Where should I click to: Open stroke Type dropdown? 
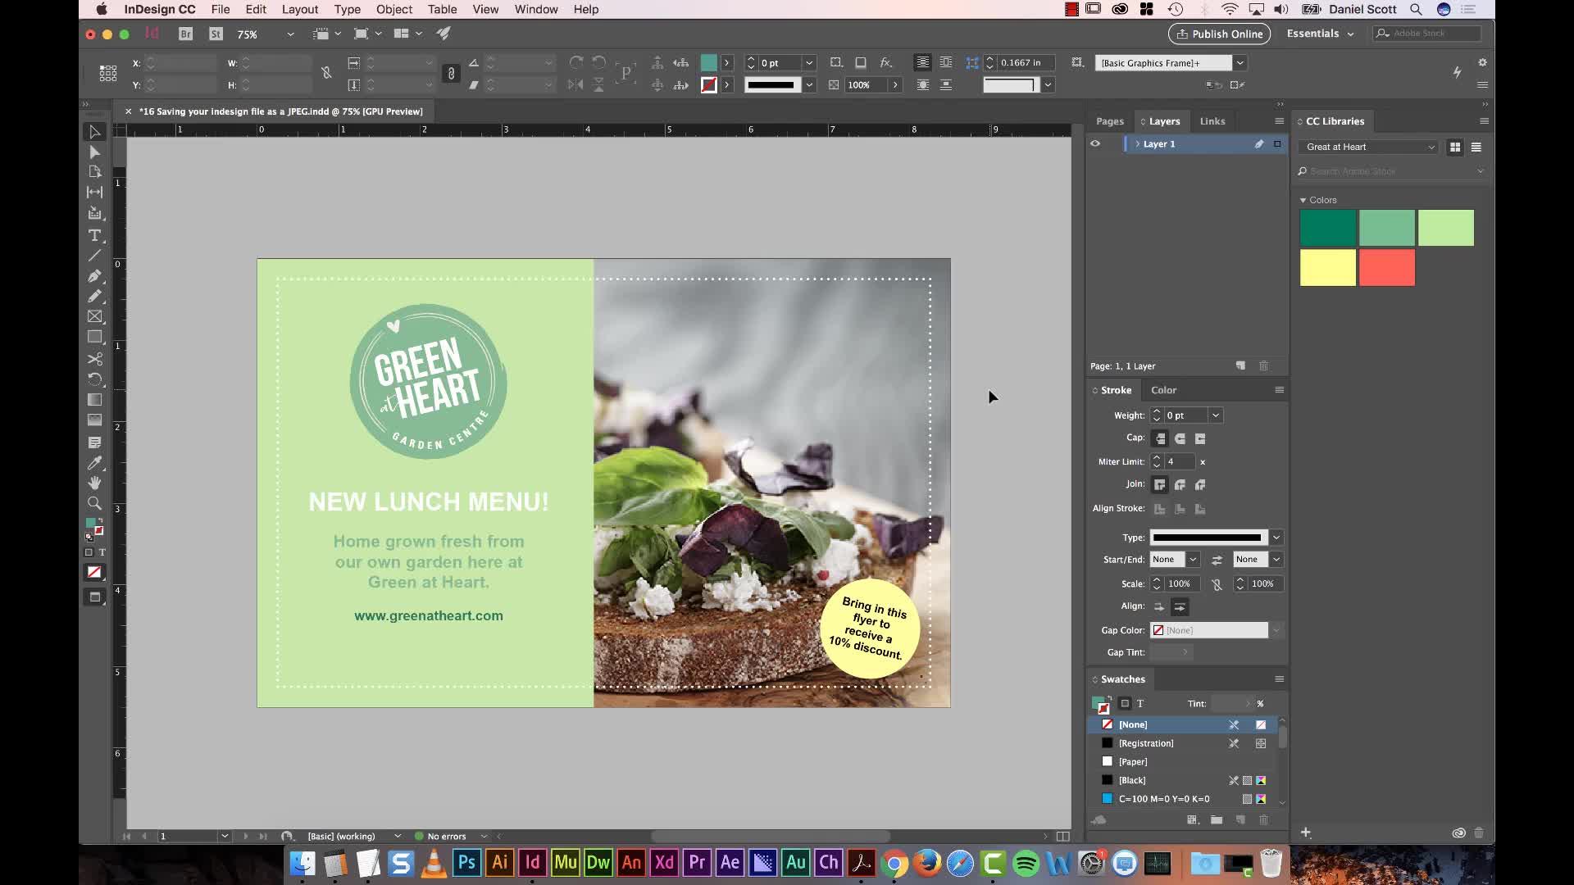1276,538
